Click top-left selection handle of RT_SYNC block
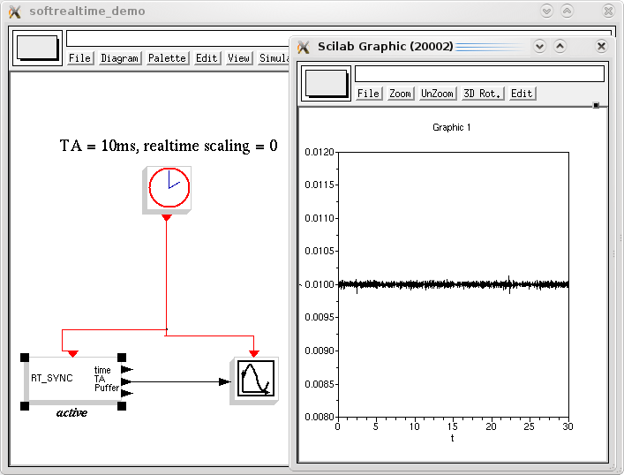The height and width of the screenshot is (475, 624). (x=25, y=358)
